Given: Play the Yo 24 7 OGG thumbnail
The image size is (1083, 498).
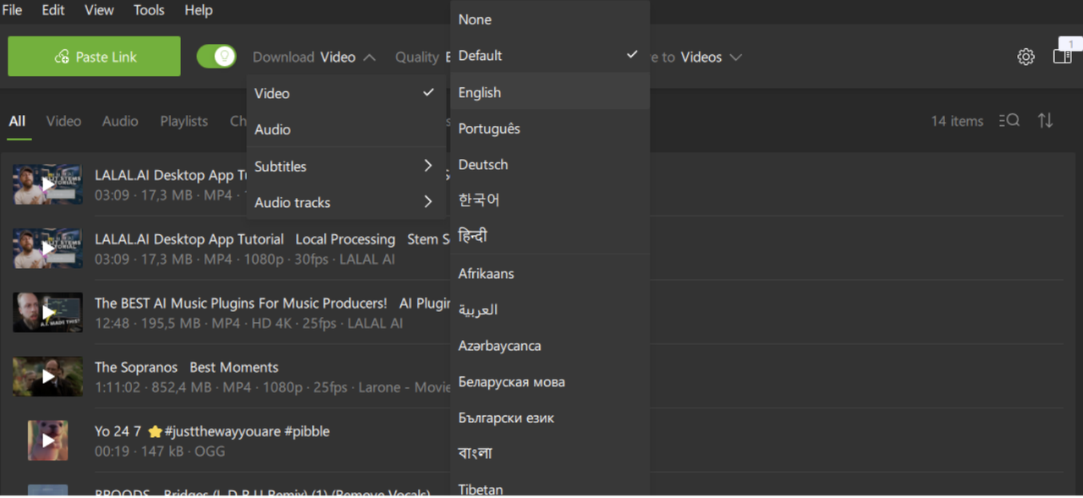Looking at the screenshot, I should tap(47, 441).
